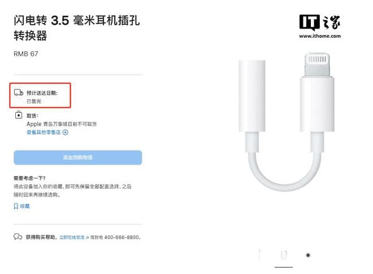Click the IT之家 logo
The image size is (373, 274).
[320, 23]
